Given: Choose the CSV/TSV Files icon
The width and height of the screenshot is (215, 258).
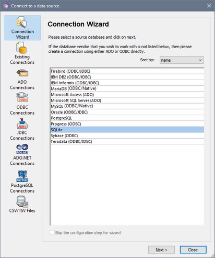Looking at the screenshot, I should [22, 201].
